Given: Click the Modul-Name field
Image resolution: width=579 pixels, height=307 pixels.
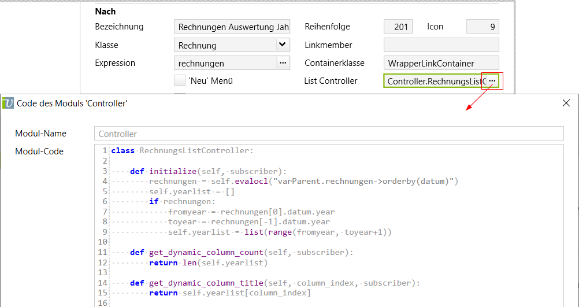Looking at the screenshot, I should pyautogui.click(x=328, y=134).
